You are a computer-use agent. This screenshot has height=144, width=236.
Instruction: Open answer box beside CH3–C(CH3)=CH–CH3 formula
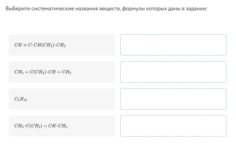[173, 126]
